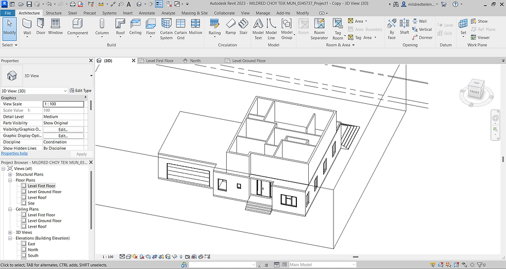Select the Column tool

102,27
